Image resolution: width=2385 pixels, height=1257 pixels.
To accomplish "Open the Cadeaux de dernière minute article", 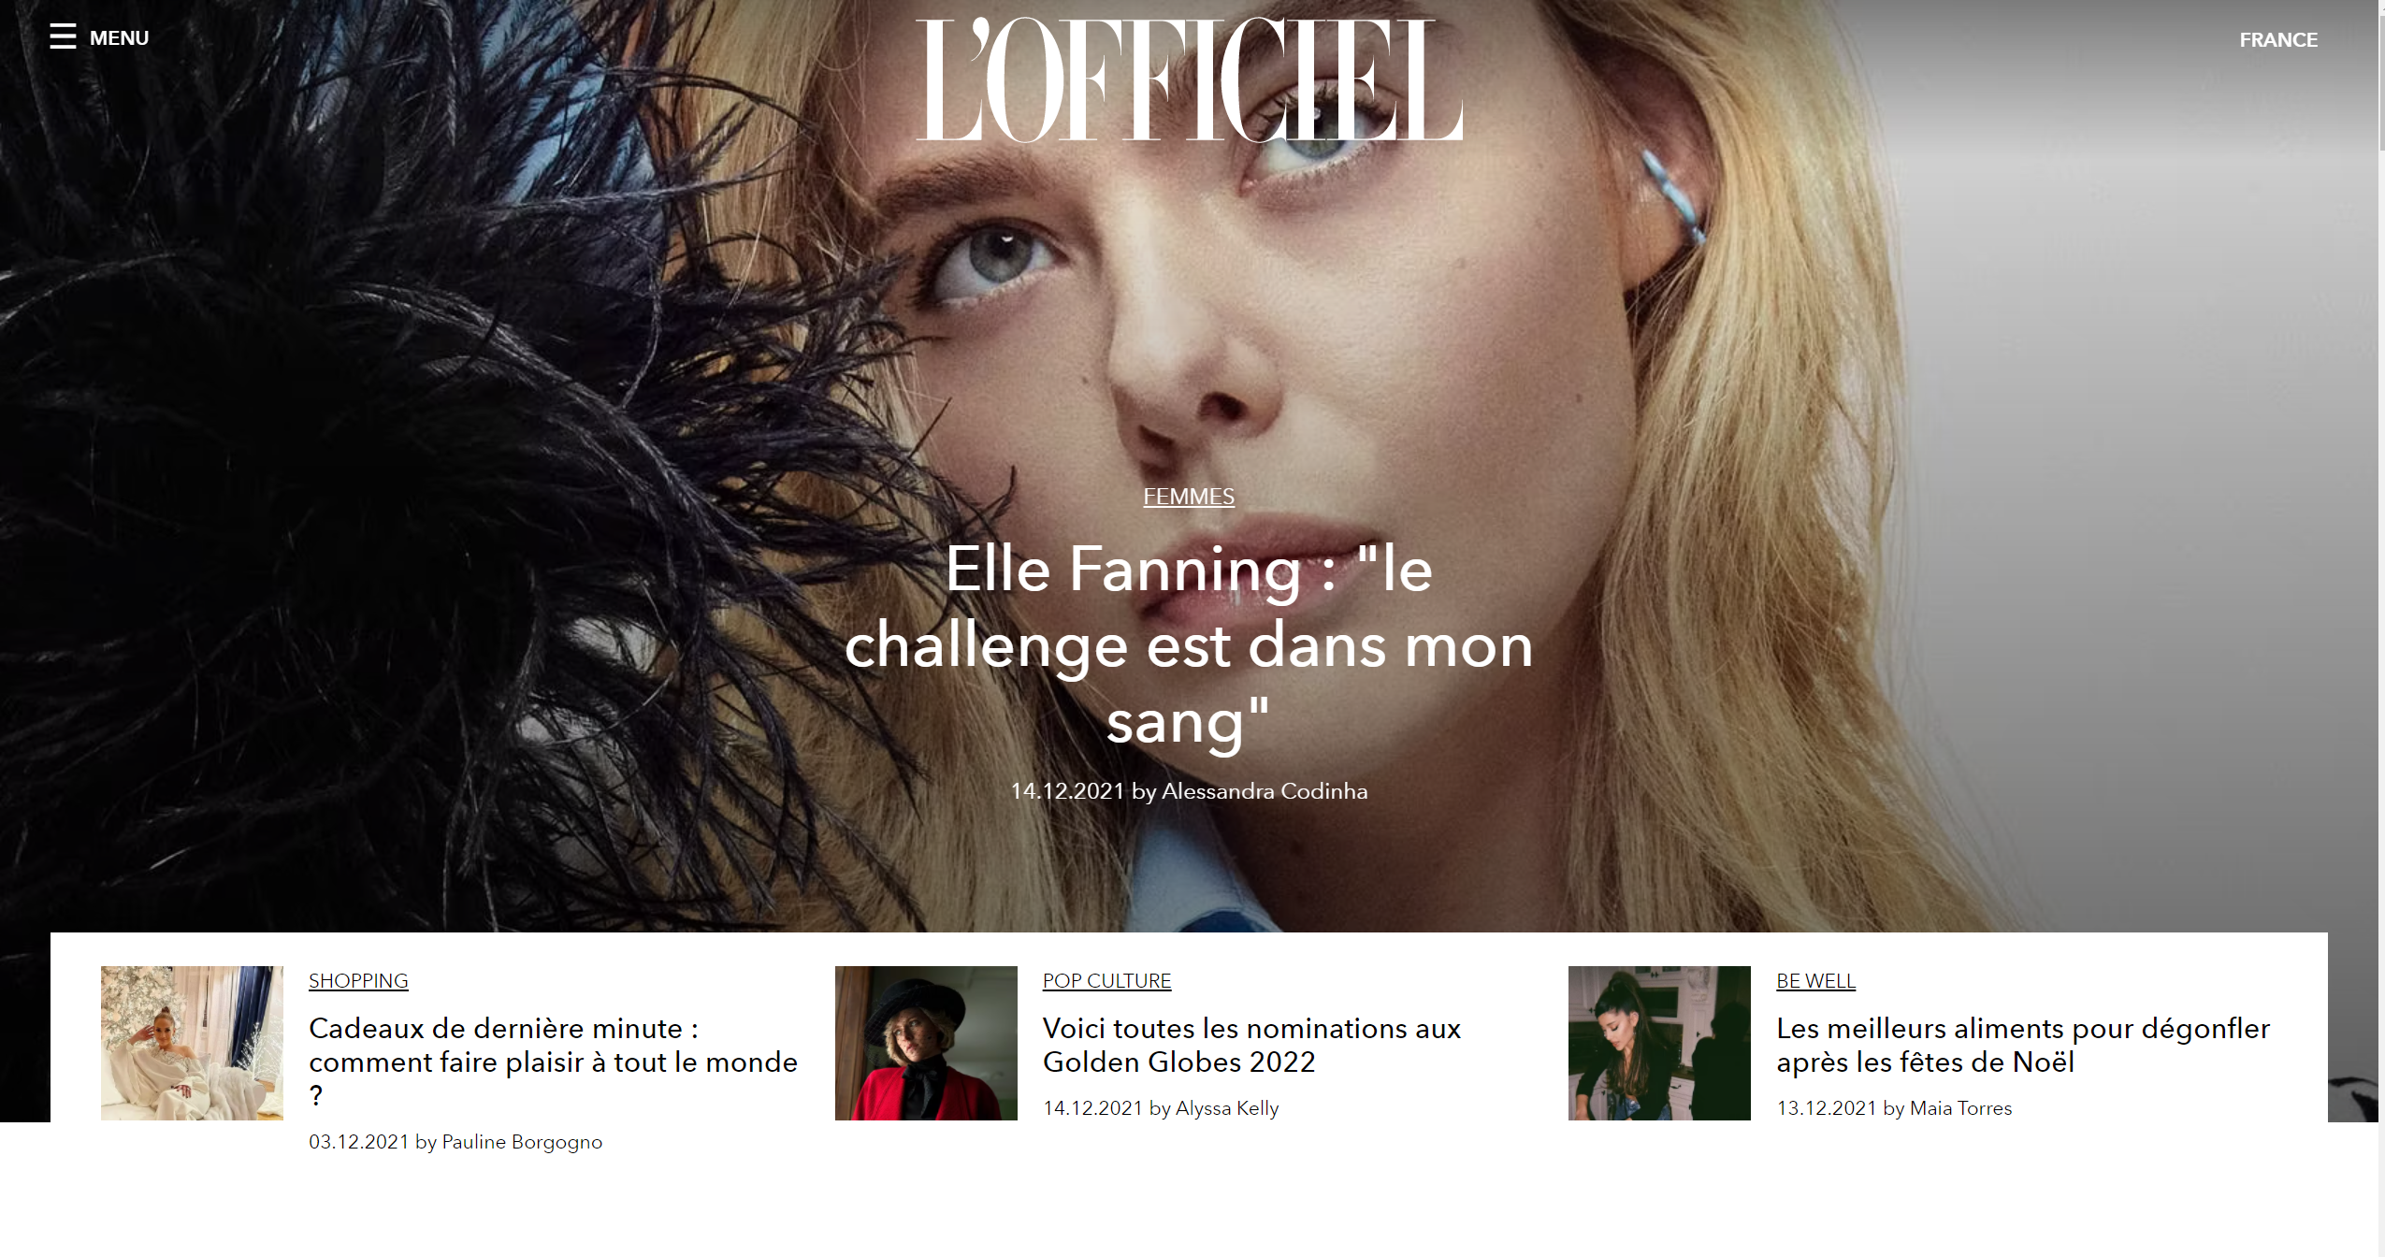I will coord(553,1062).
